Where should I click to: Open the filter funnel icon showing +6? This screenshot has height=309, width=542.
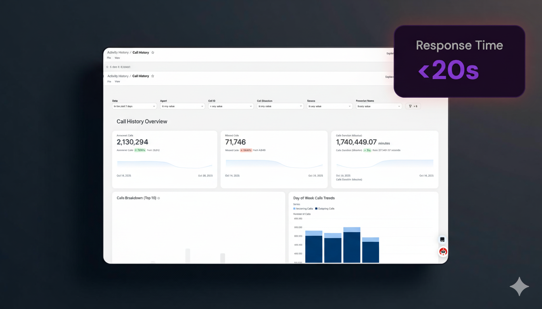coord(413,106)
